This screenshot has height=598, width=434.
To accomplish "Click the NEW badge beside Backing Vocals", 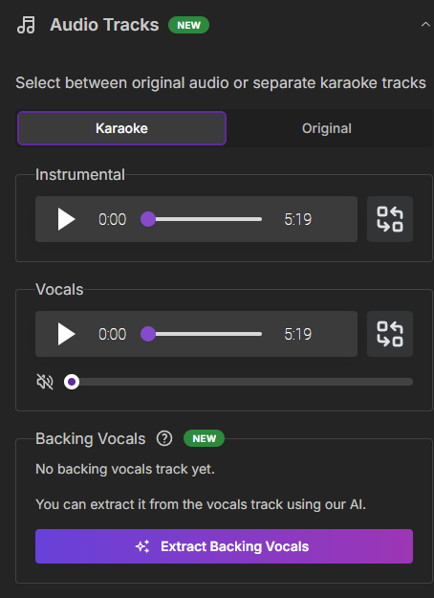I will (204, 438).
